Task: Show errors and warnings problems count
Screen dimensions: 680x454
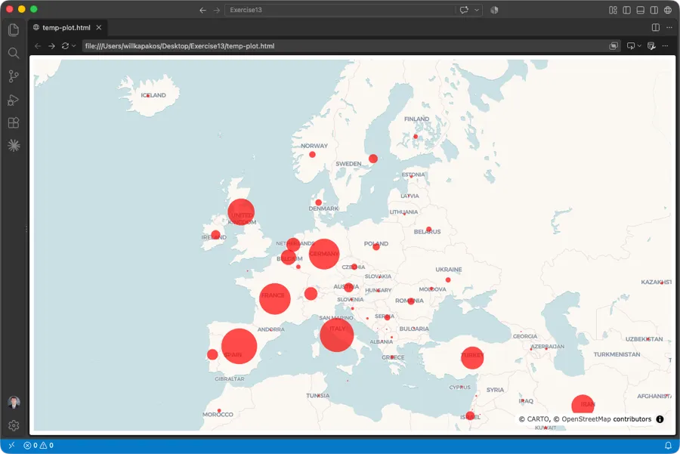Action: click(39, 446)
